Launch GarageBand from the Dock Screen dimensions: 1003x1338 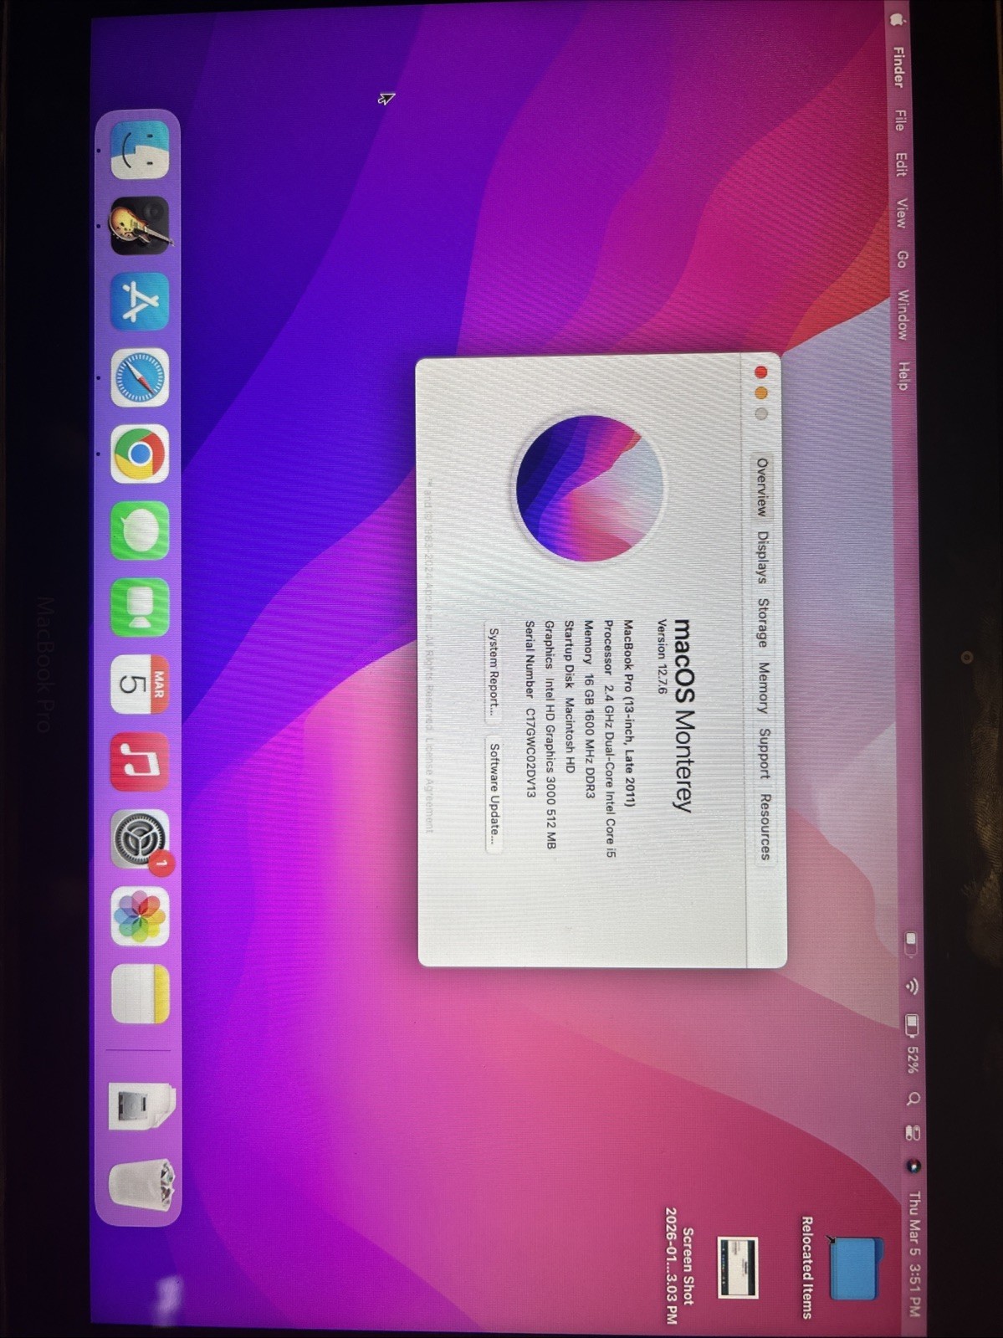point(140,226)
